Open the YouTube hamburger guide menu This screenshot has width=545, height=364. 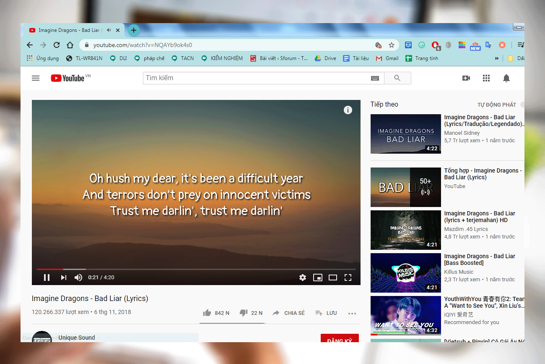click(x=36, y=78)
